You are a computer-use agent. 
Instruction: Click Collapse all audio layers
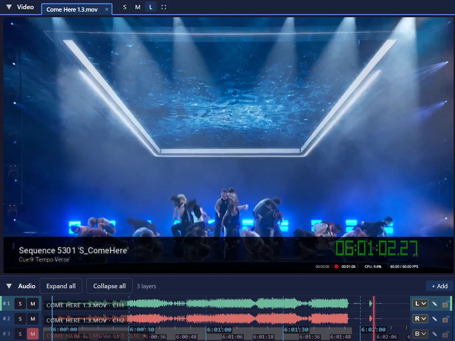109,286
